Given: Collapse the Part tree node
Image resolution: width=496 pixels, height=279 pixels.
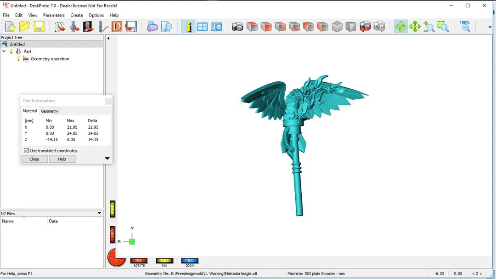Looking at the screenshot, I should [4, 51].
